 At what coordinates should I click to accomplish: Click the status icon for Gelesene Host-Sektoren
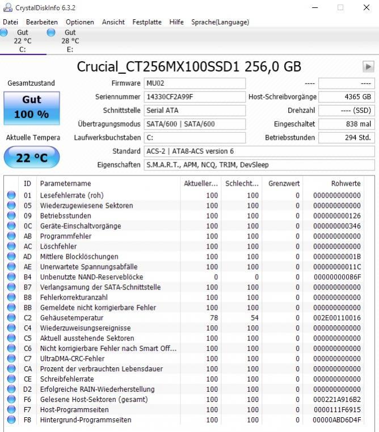(11, 399)
